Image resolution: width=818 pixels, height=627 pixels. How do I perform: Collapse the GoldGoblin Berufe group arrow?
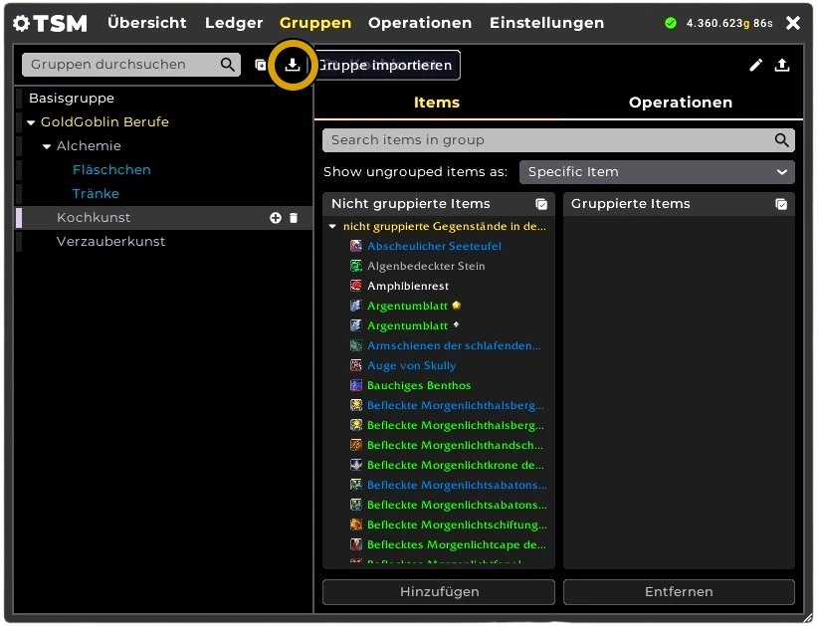coord(31,122)
